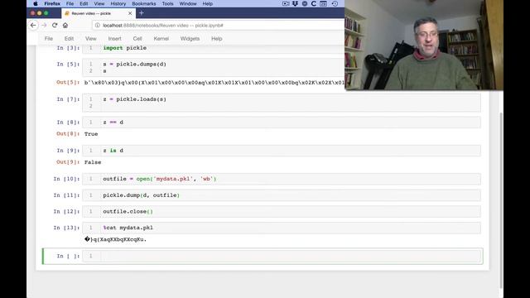Go forward to the next page
This screenshot has width=530, height=298.
[x=44, y=26]
